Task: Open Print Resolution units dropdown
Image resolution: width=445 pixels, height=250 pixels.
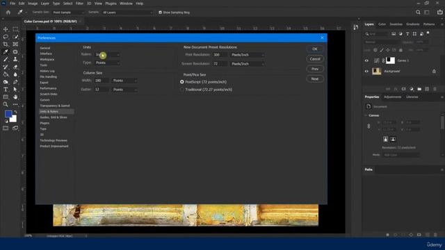Action: point(248,55)
